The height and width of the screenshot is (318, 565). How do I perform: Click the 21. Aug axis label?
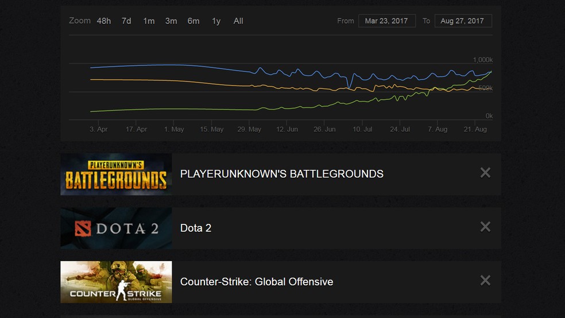[475, 129]
